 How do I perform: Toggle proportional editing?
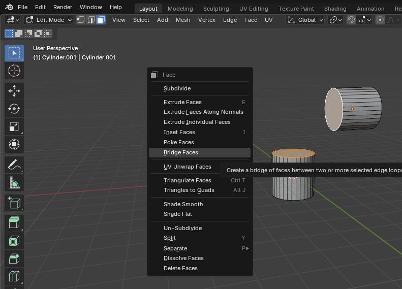point(380,20)
